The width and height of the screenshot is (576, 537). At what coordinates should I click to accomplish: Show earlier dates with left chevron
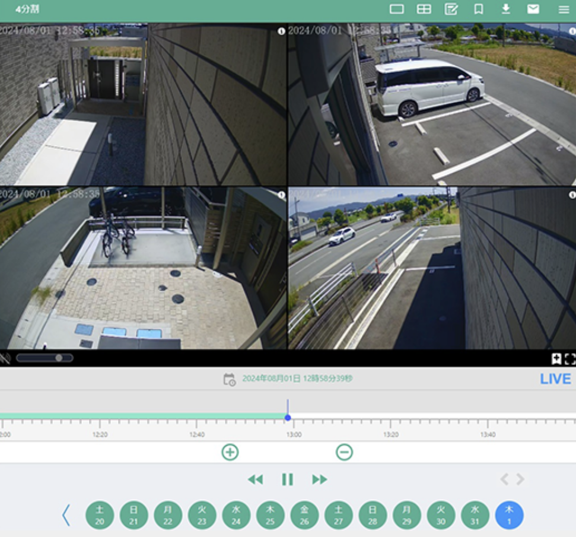[66, 515]
